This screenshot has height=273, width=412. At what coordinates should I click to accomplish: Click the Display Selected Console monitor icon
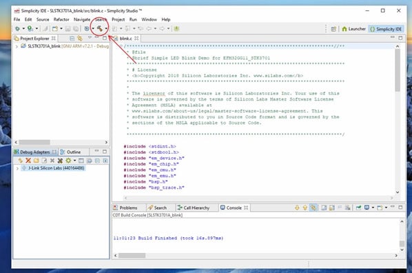coord(367,208)
